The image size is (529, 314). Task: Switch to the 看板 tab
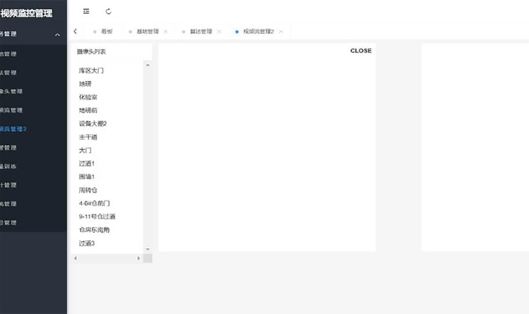point(106,32)
